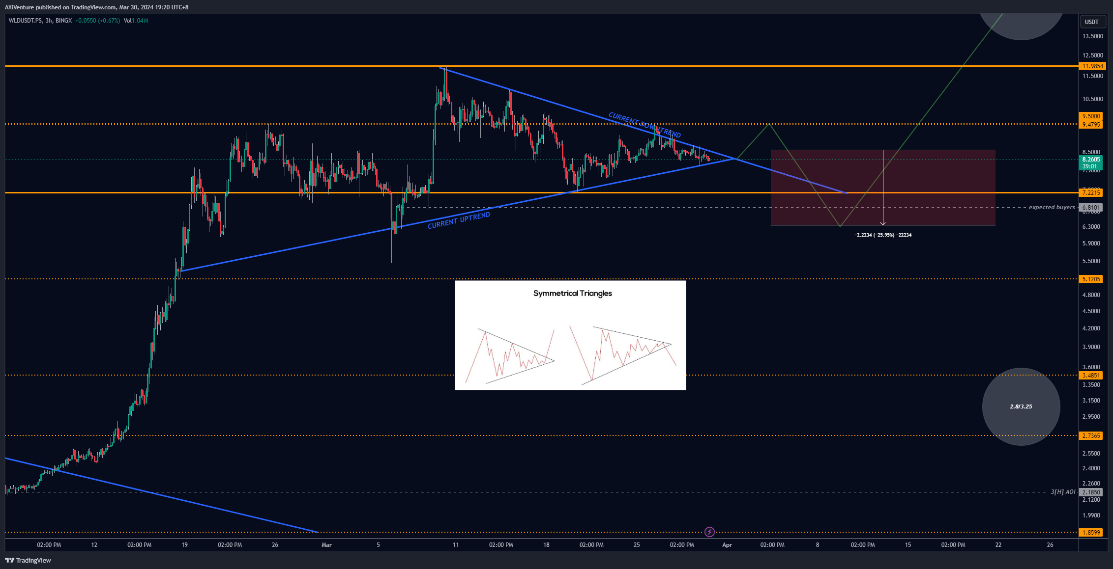Click the 25 date label on time axis
1113x569 pixels.
click(x=637, y=545)
